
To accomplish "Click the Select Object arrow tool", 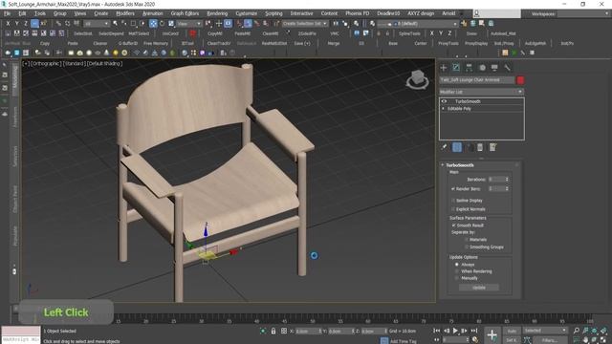I will pos(115,23).
